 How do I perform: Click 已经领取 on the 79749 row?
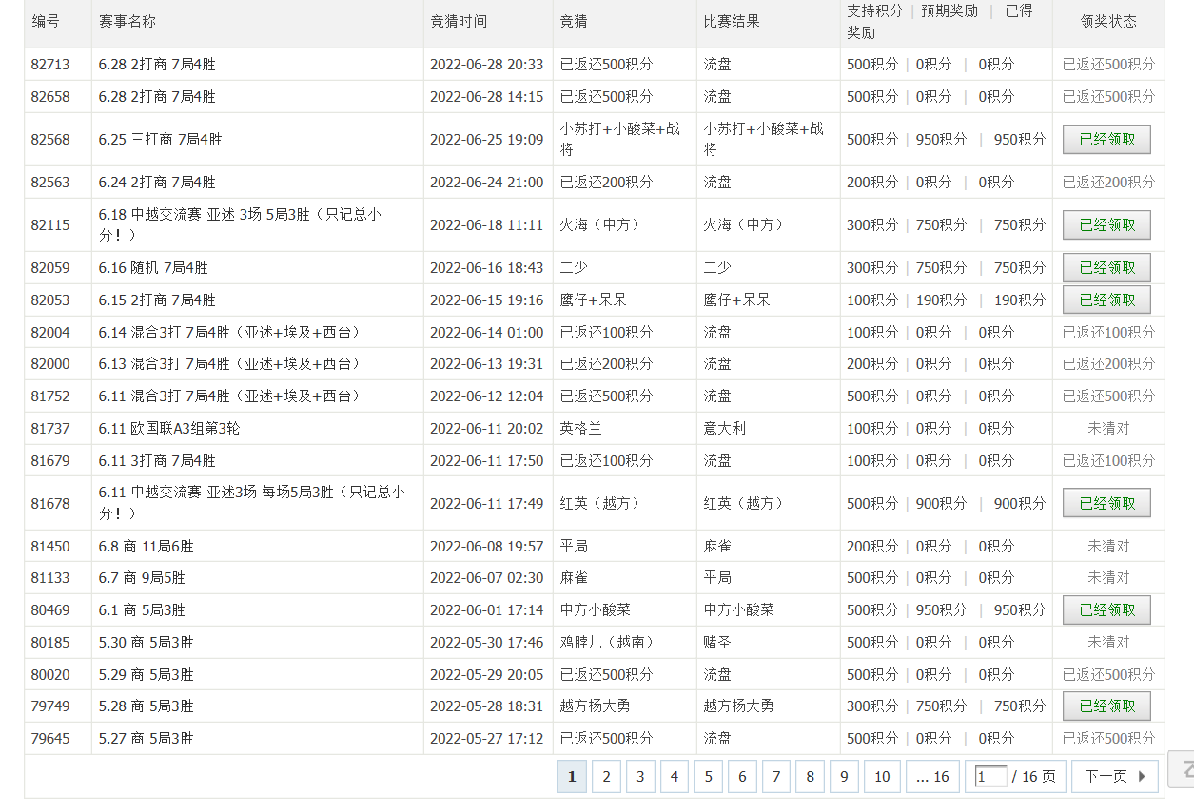pos(1106,706)
